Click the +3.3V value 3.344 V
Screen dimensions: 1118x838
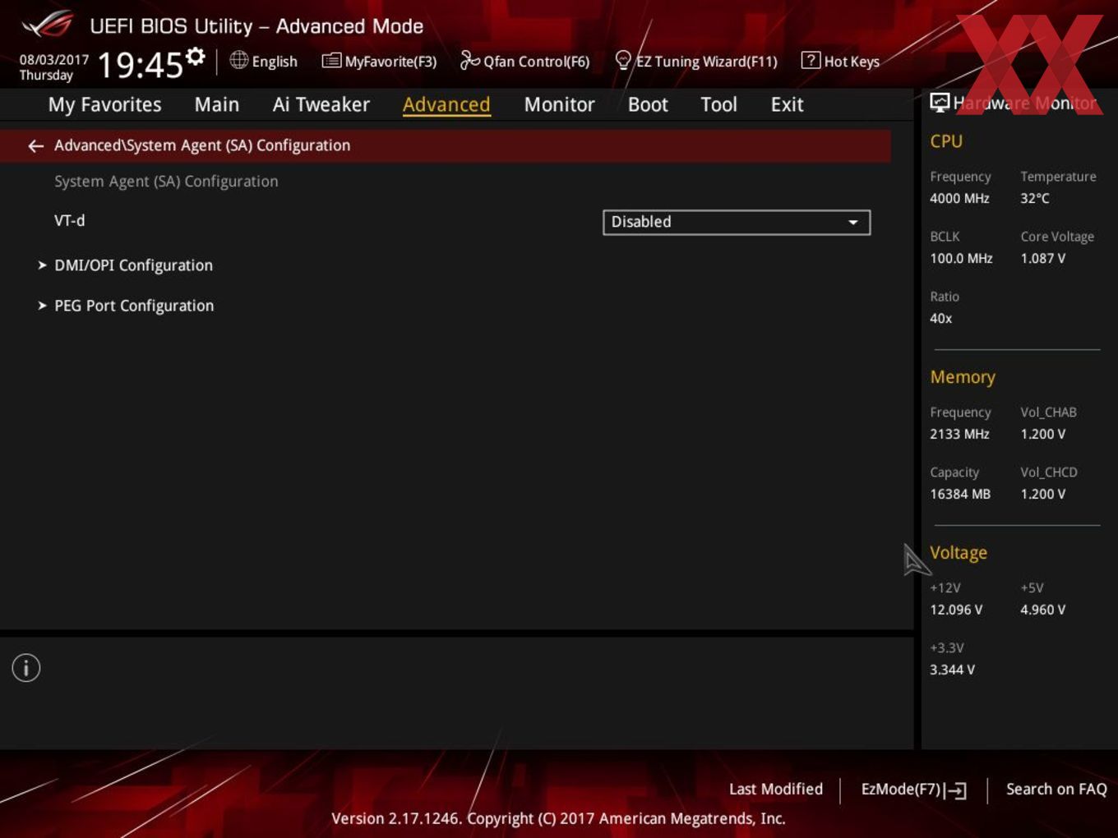pyautogui.click(x=953, y=670)
